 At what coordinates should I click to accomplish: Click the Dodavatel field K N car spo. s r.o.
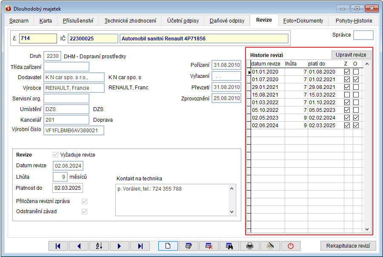(x=74, y=77)
